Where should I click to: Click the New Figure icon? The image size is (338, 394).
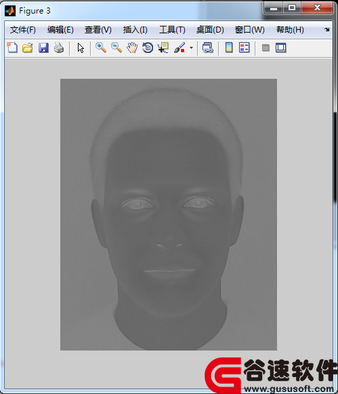coord(12,48)
